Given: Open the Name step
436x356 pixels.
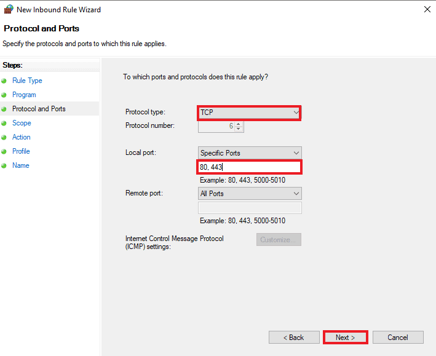Looking at the screenshot, I should coord(21,165).
